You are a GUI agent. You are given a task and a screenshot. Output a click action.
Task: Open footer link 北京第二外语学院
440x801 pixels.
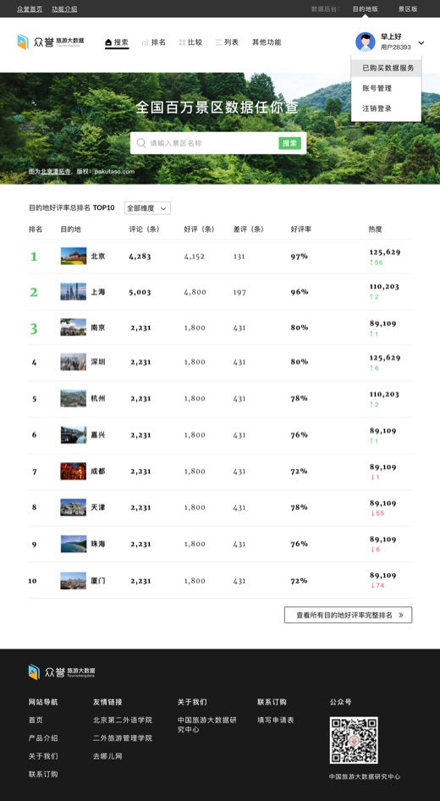click(x=123, y=721)
